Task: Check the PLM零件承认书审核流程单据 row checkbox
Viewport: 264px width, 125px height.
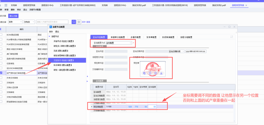Action: (x=1, y=39)
